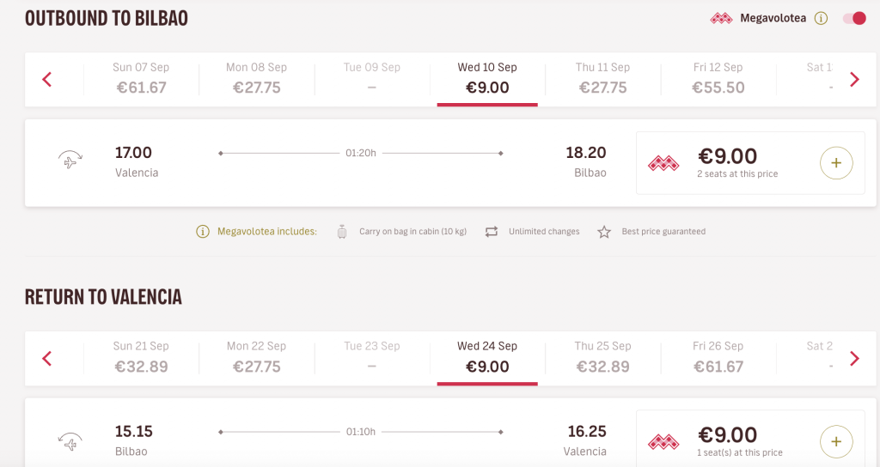Open the Megavolotea info icon beside the switch

(x=821, y=19)
